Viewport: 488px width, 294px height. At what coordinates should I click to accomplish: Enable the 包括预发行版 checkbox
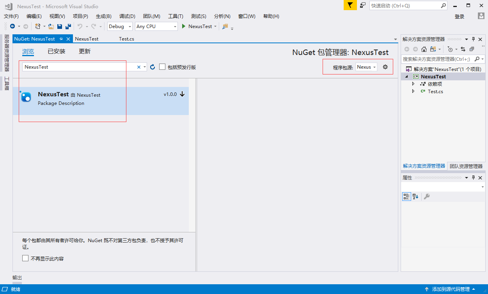pyautogui.click(x=162, y=67)
